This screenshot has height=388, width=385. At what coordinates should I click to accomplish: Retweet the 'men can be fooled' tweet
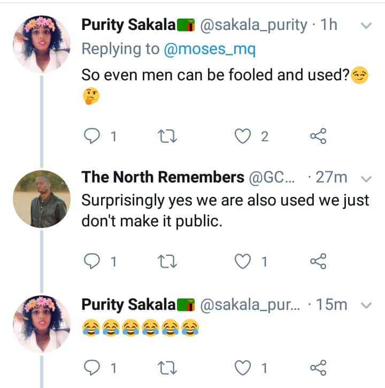pyautogui.click(x=168, y=137)
